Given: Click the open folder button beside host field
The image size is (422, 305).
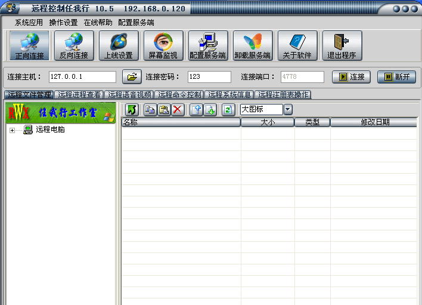Looking at the screenshot, I should [132, 77].
